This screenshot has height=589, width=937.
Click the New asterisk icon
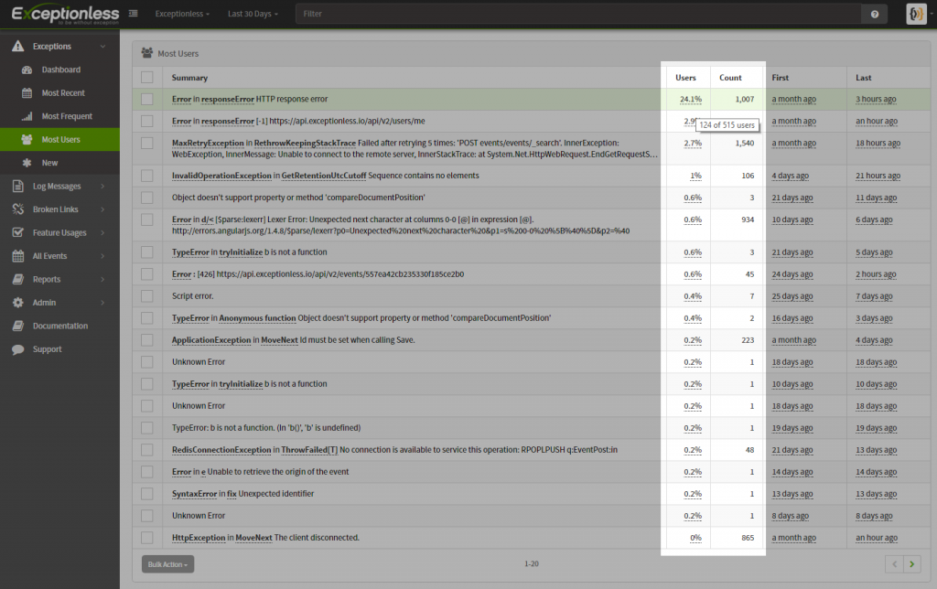click(27, 163)
